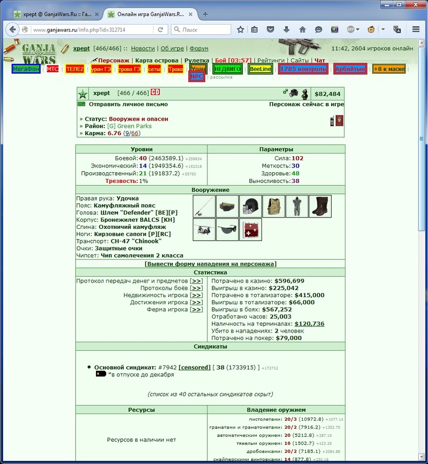428x464 pixels.
Task: Click the $120,736 terminal cash link
Action: click(x=309, y=324)
